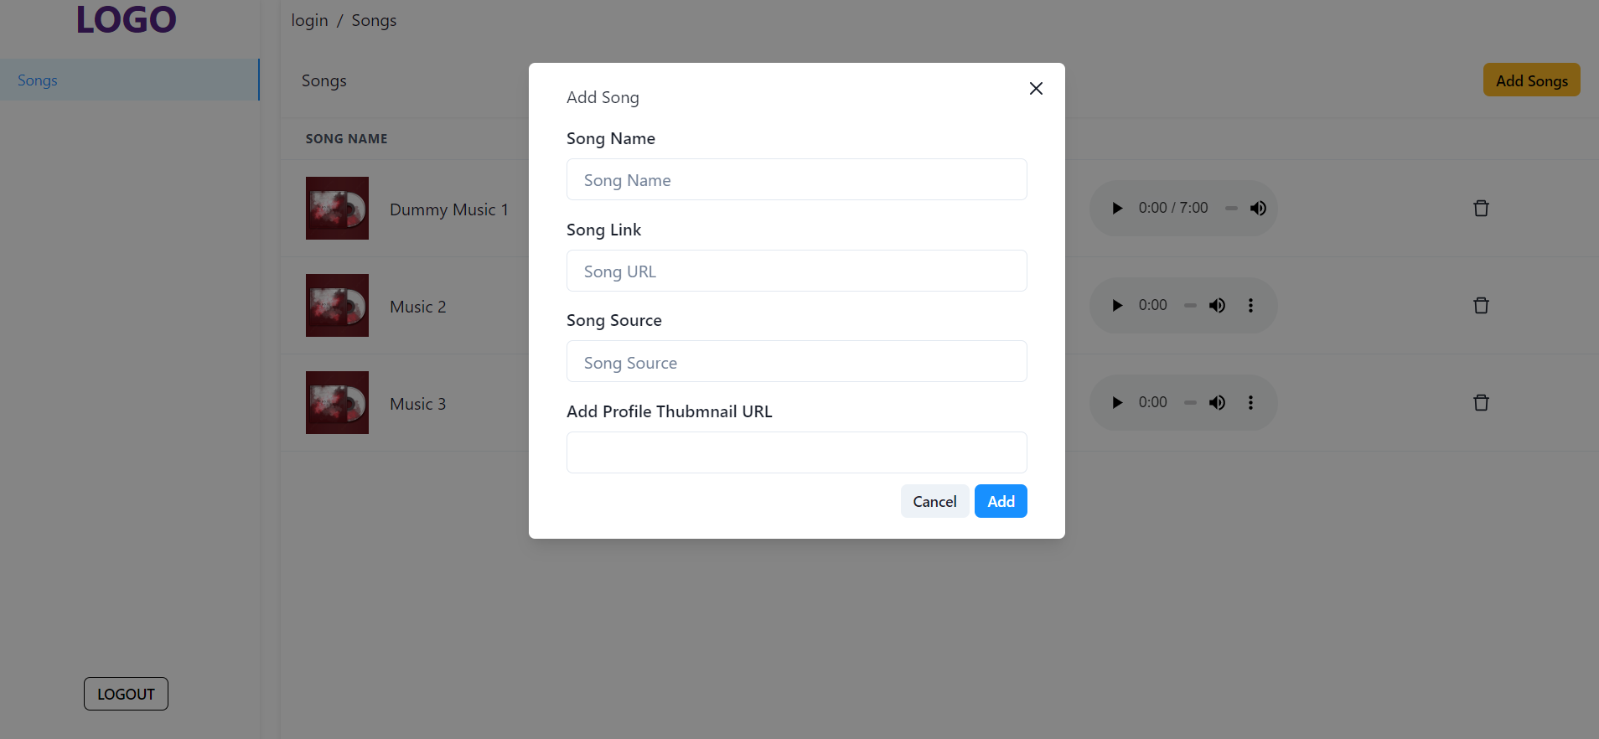This screenshot has width=1599, height=739.
Task: Mute the volume on Dummy Music 1 player
Action: tap(1258, 208)
